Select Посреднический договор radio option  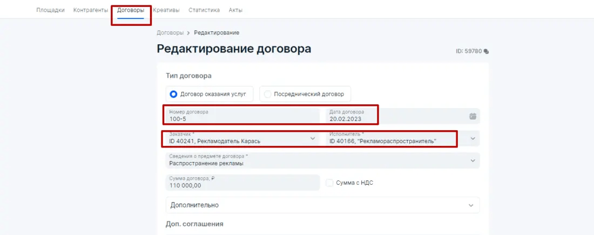[305, 94]
